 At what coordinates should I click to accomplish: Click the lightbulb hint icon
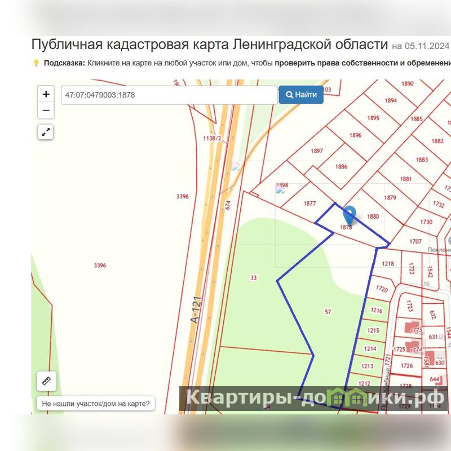[x=36, y=63]
